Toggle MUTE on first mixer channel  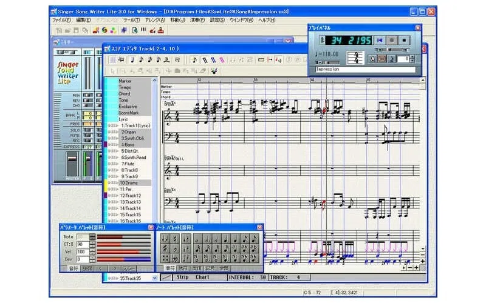point(87,135)
